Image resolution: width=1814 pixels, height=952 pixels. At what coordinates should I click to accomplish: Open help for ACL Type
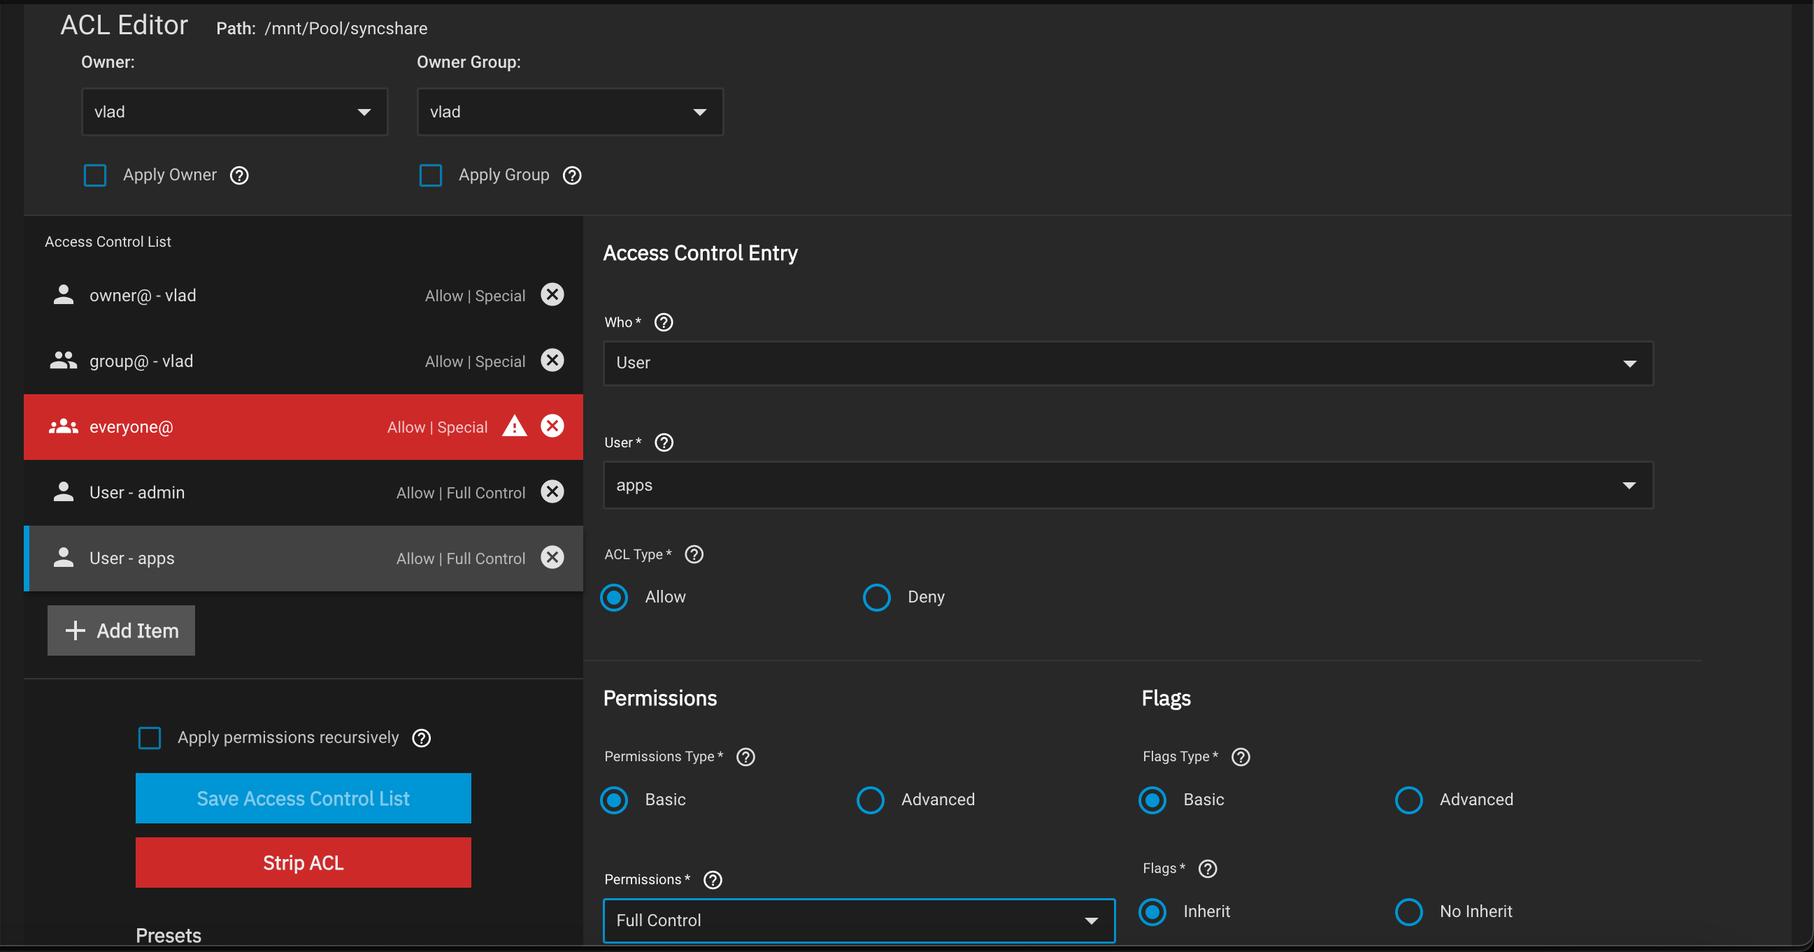(694, 554)
